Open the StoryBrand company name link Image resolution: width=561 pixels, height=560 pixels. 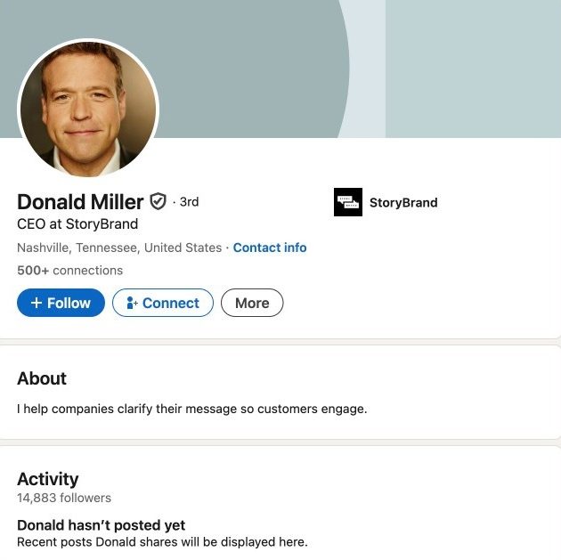coord(403,202)
